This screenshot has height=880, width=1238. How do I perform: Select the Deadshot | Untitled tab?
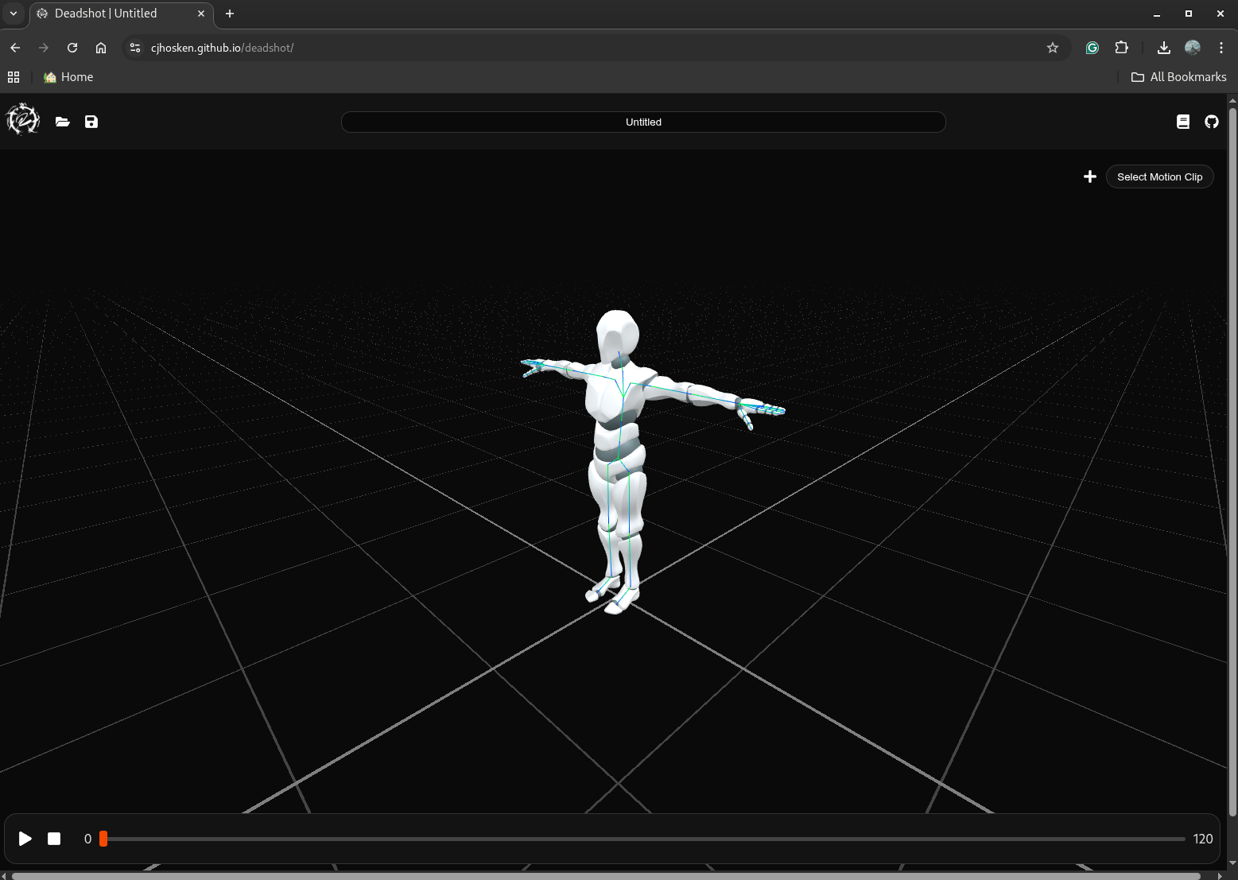coord(119,14)
